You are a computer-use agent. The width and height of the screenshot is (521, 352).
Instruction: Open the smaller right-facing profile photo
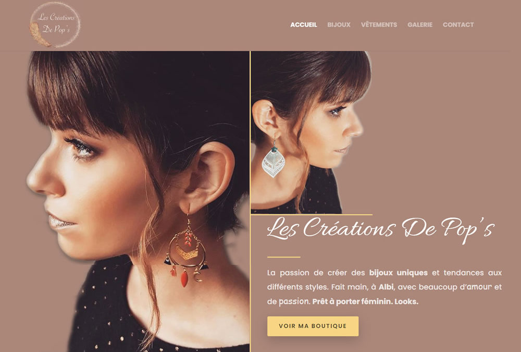311,132
